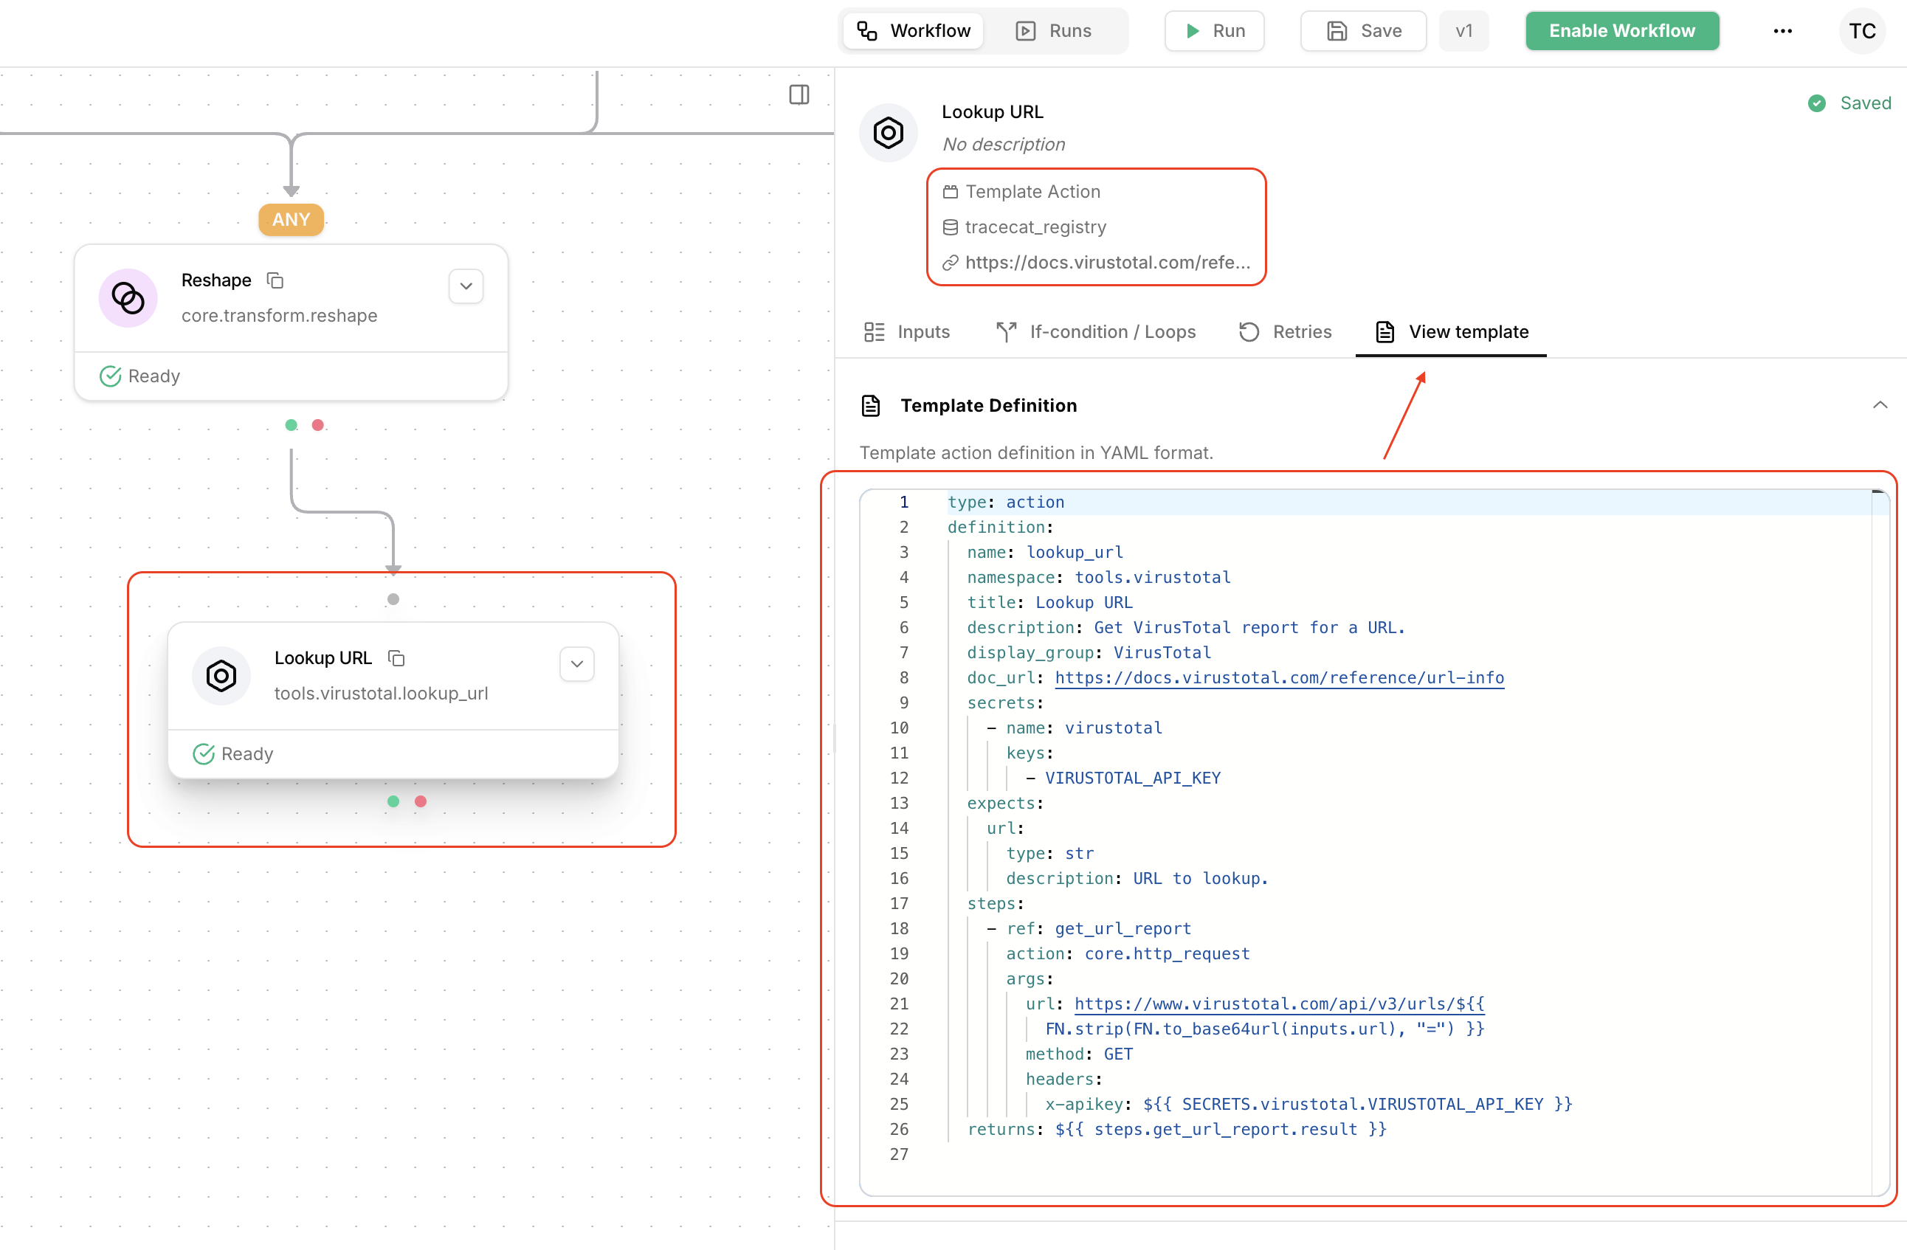Open the Retries tab
The height and width of the screenshot is (1250, 1907).
1285,332
